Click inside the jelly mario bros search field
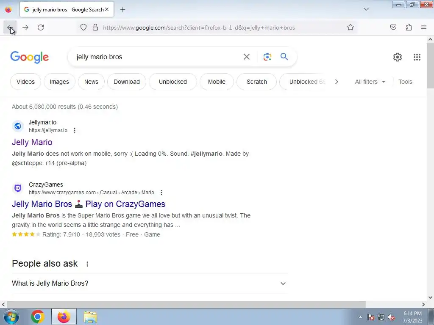Viewport: 434px width, 325px height. tap(158, 57)
